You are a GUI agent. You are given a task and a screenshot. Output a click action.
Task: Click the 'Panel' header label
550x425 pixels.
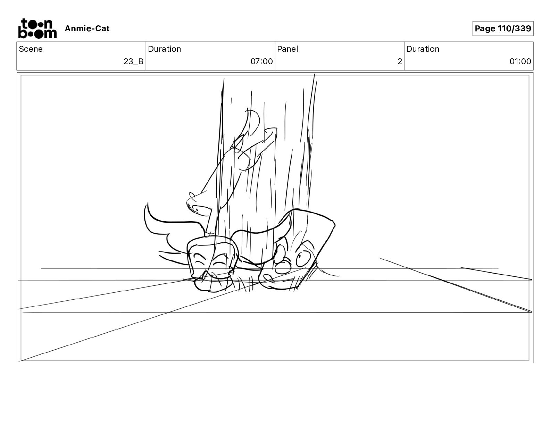click(x=287, y=49)
